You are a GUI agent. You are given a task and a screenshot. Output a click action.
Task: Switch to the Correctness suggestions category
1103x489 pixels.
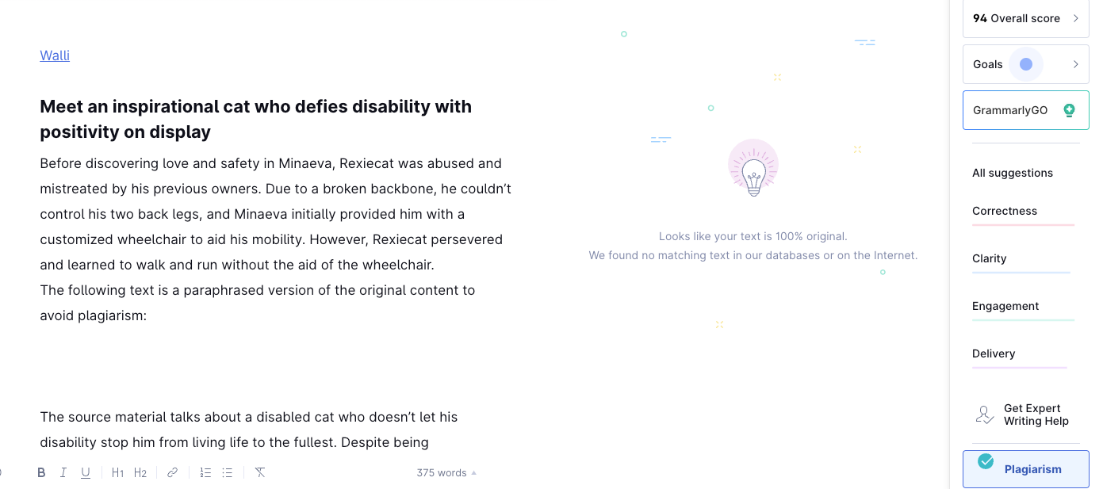(1004, 211)
